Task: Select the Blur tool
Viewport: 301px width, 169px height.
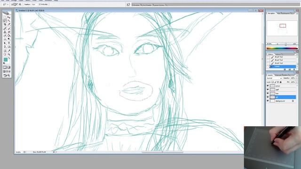Action: (5, 39)
